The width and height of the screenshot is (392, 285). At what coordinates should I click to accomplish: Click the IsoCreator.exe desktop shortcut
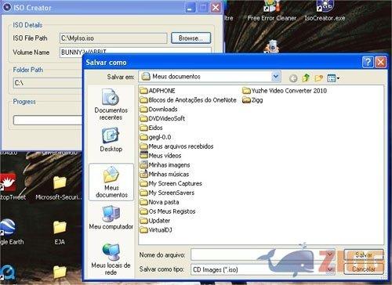point(325,11)
